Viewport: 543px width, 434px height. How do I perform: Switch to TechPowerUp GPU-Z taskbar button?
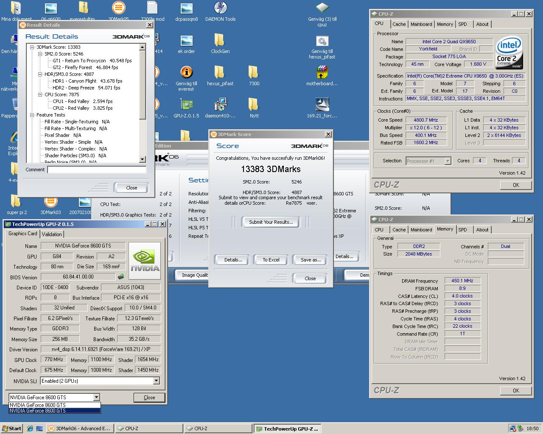(x=288, y=428)
